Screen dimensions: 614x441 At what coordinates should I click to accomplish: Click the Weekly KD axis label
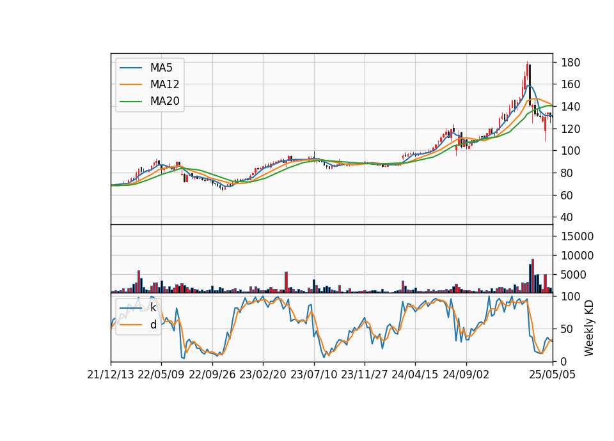click(x=588, y=329)
